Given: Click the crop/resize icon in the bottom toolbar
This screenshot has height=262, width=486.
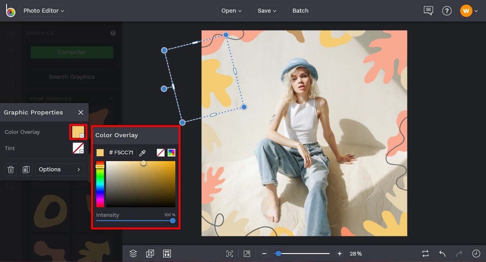Looking at the screenshot, I should pyautogui.click(x=150, y=253).
